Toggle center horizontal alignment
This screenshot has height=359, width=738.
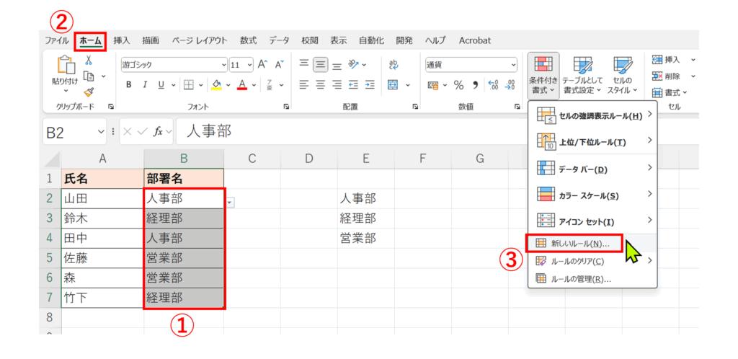pos(320,84)
